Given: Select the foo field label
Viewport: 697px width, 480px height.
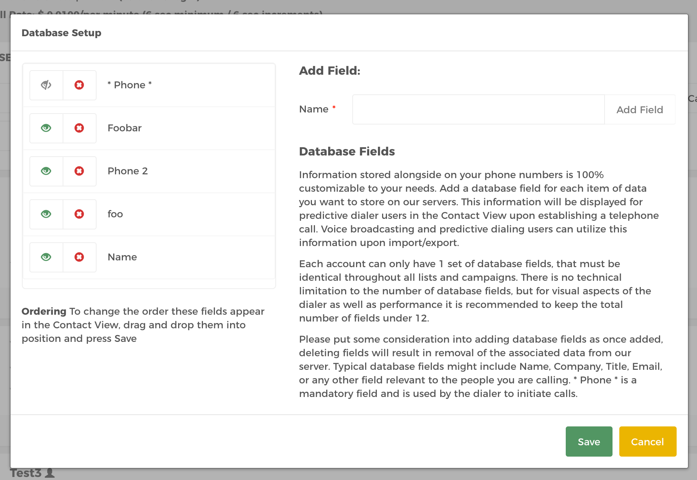Looking at the screenshot, I should point(115,214).
